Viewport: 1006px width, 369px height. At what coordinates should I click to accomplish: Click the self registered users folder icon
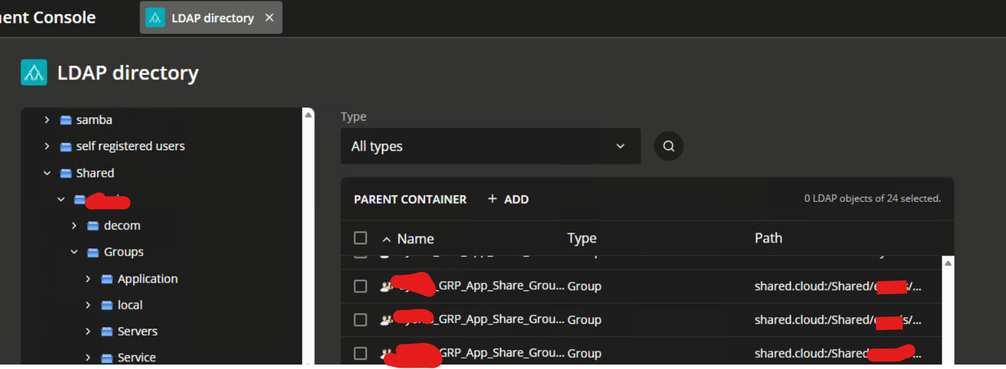click(x=66, y=146)
